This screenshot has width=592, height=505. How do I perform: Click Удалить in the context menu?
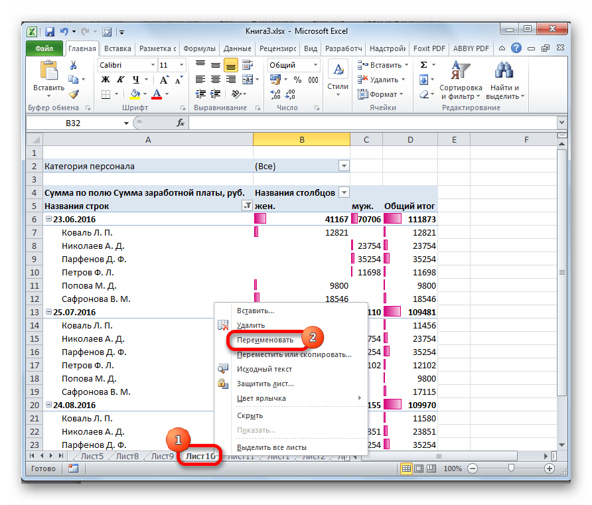[251, 325]
